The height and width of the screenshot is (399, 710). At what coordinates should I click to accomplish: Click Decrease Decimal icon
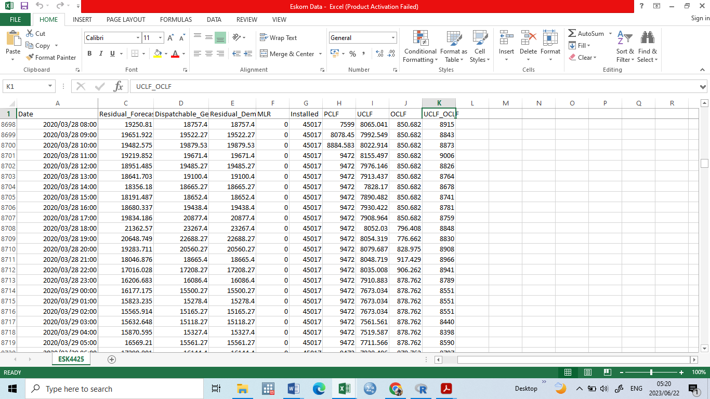point(391,54)
